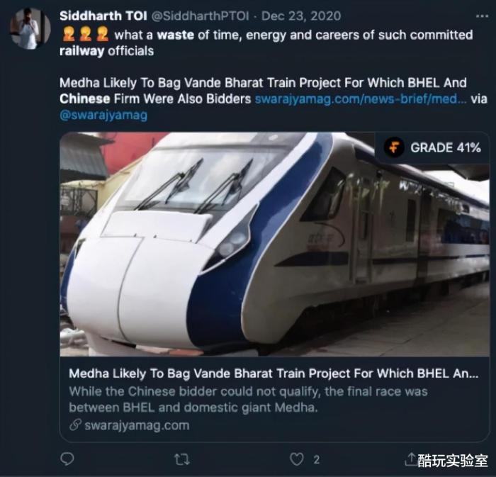Open the Dec 23, 2020 timestamp
This screenshot has width=496, height=477.
click(x=301, y=16)
